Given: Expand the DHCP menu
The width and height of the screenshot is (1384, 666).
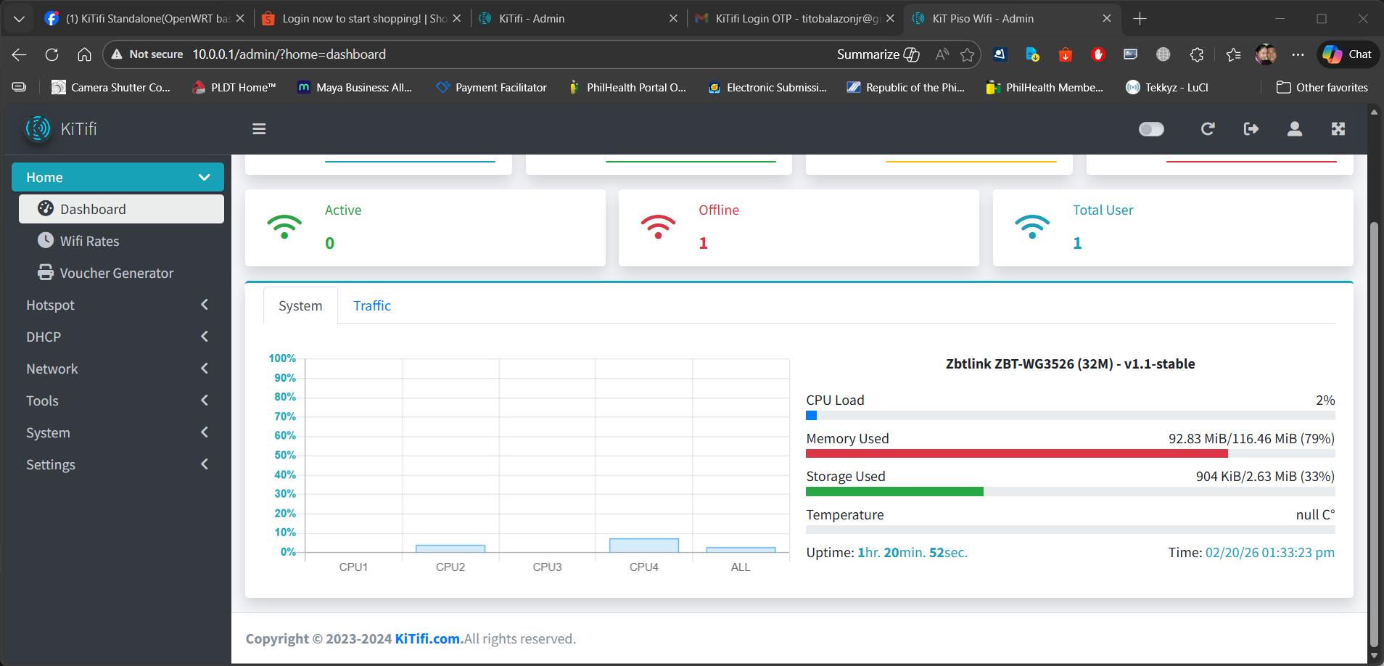Looking at the screenshot, I should tap(118, 337).
